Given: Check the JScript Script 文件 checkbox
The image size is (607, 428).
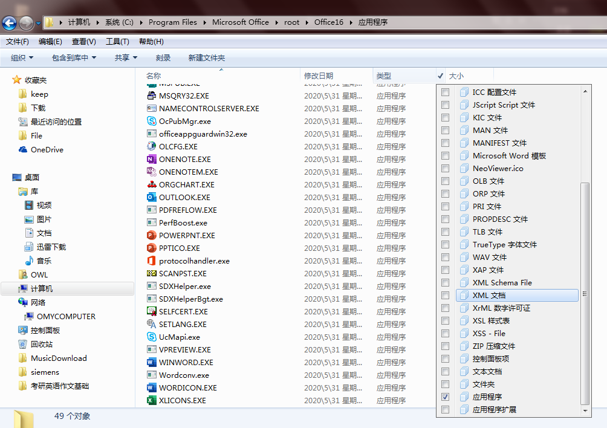Looking at the screenshot, I should [x=445, y=105].
